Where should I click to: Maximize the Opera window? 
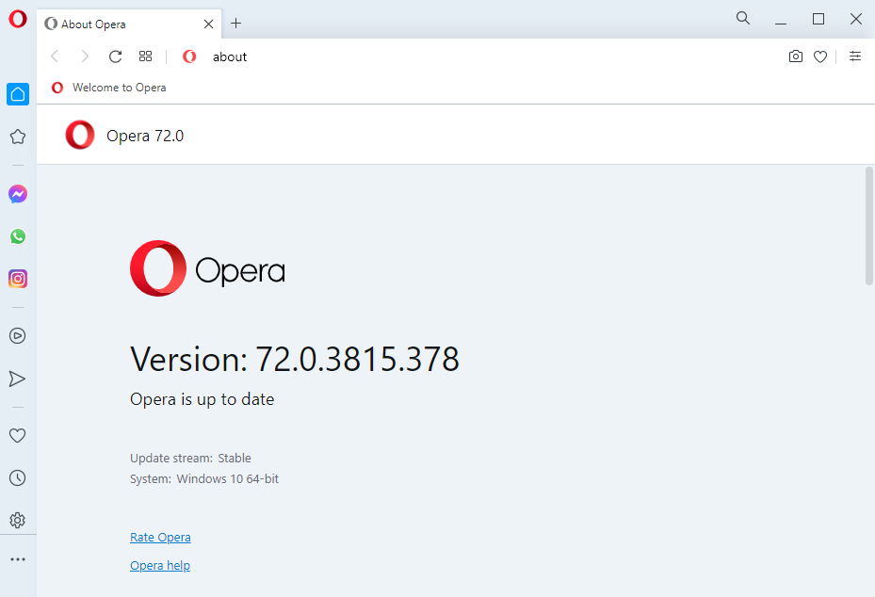pos(818,20)
